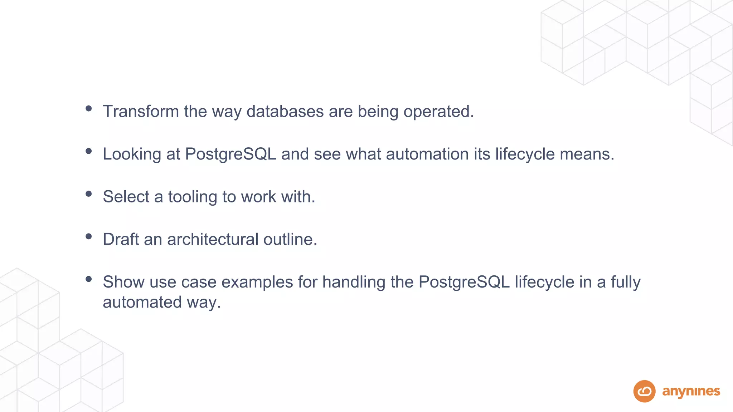Click the cube pattern graphic in top-right corner
The height and width of the screenshot is (412, 733).
(637, 72)
